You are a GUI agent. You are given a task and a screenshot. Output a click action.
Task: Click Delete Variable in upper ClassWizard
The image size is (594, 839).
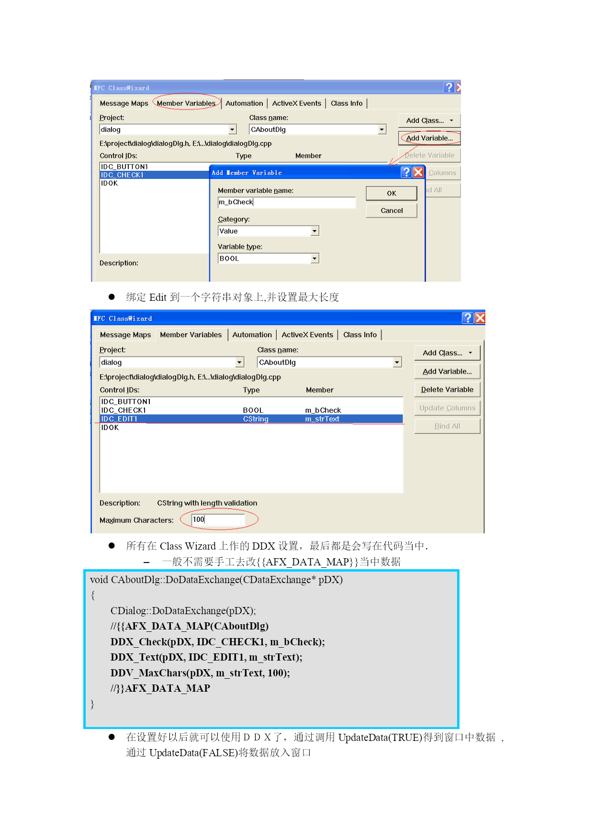coord(429,155)
